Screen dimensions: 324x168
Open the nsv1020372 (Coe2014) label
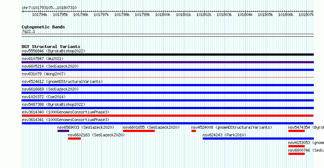click(x=44, y=97)
